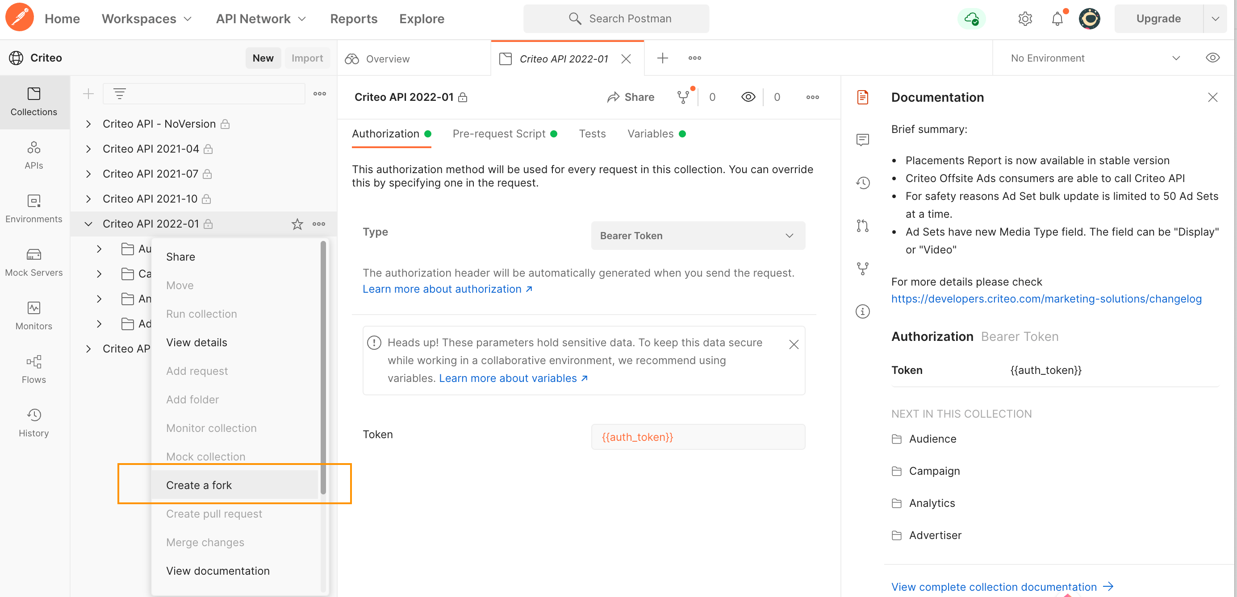Open the settings gear icon
The image size is (1237, 597).
pos(1025,19)
